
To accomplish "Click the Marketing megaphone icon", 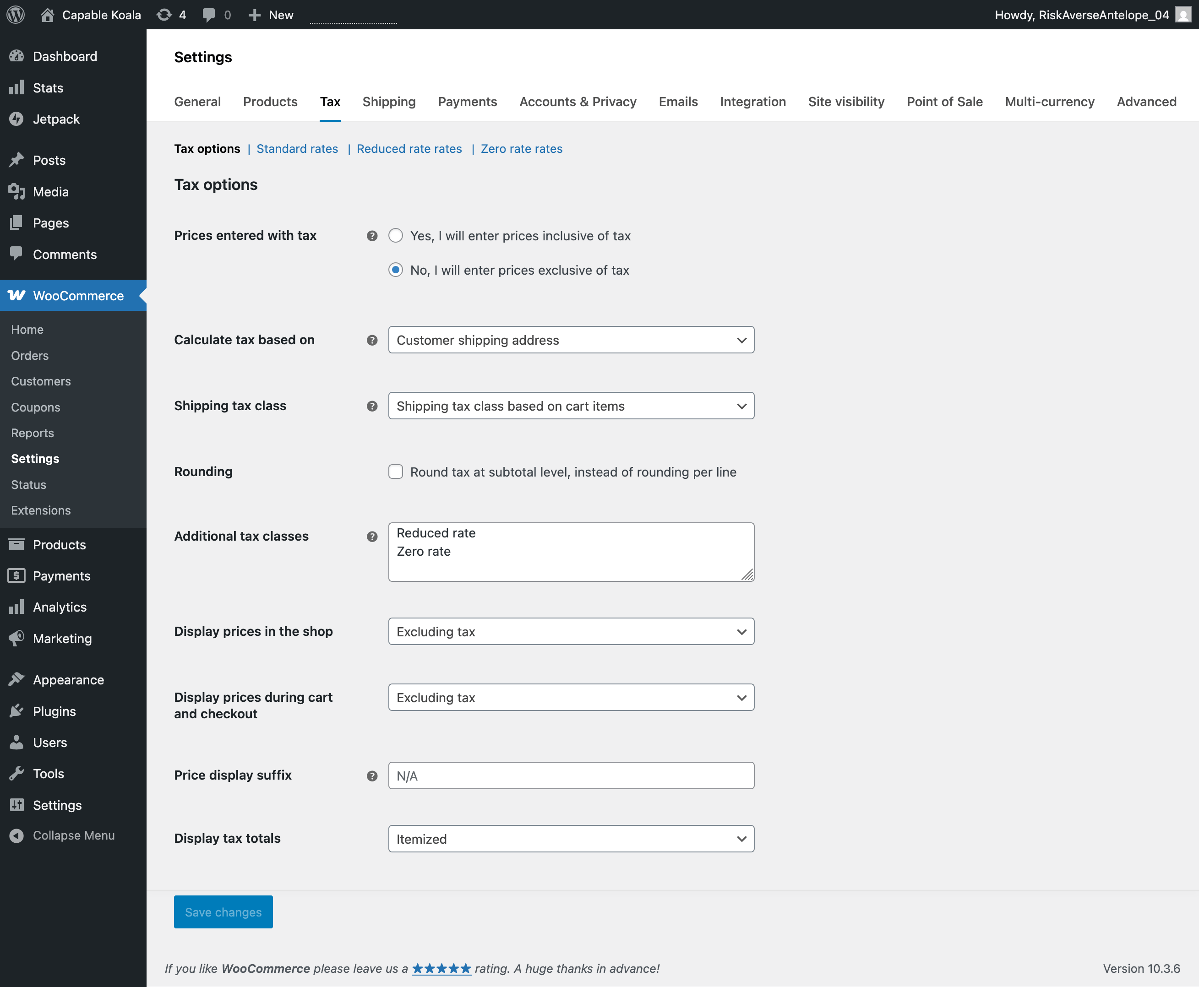I will click(x=16, y=638).
